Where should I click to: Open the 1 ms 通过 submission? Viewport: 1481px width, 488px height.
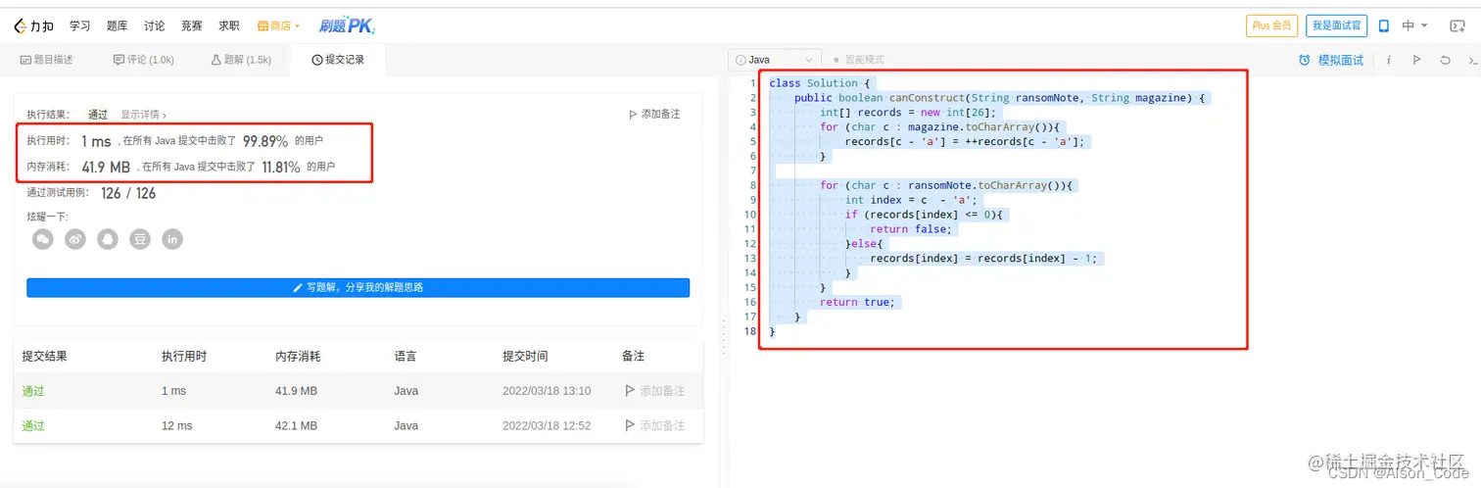33,391
